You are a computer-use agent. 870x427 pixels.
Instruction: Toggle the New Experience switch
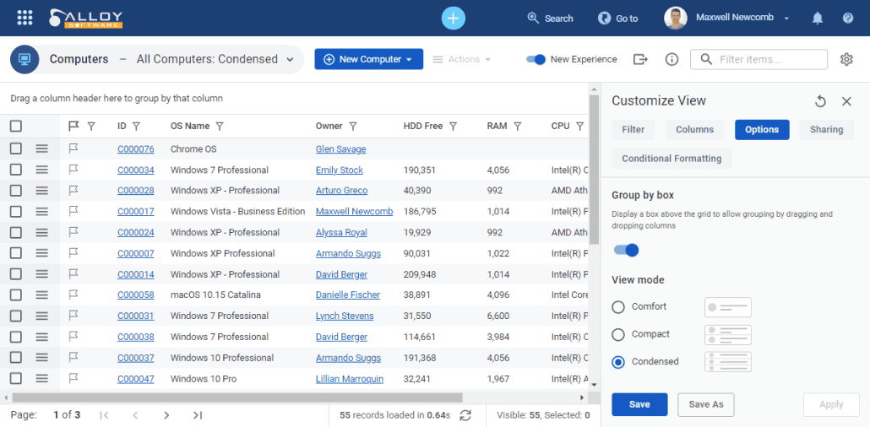(536, 59)
